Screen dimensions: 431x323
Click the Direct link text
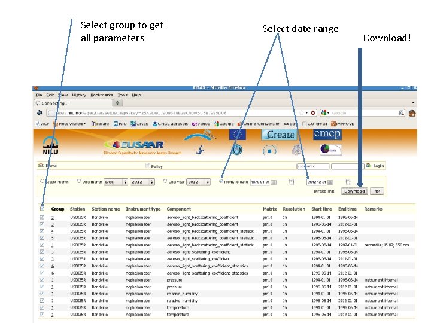point(324,191)
